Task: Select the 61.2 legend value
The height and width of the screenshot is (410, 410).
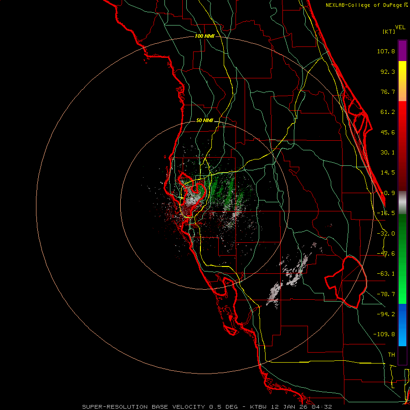Action: [388, 112]
